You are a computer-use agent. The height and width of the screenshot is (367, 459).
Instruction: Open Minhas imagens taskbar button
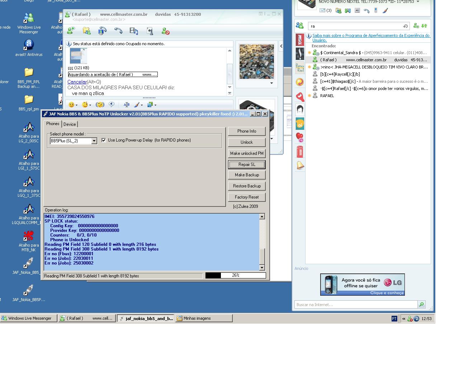[x=204, y=318]
